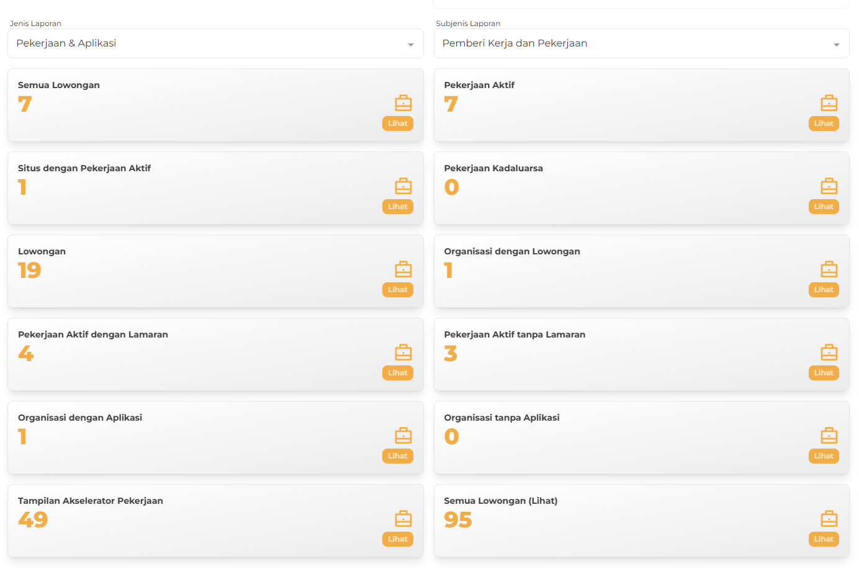View details of Organisasi dengan Aplikasi via Lihat
This screenshot has width=859, height=577.
click(x=398, y=456)
